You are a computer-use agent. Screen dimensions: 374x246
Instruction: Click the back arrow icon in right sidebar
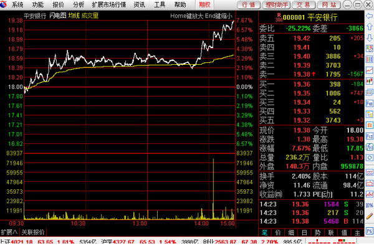(370, 16)
